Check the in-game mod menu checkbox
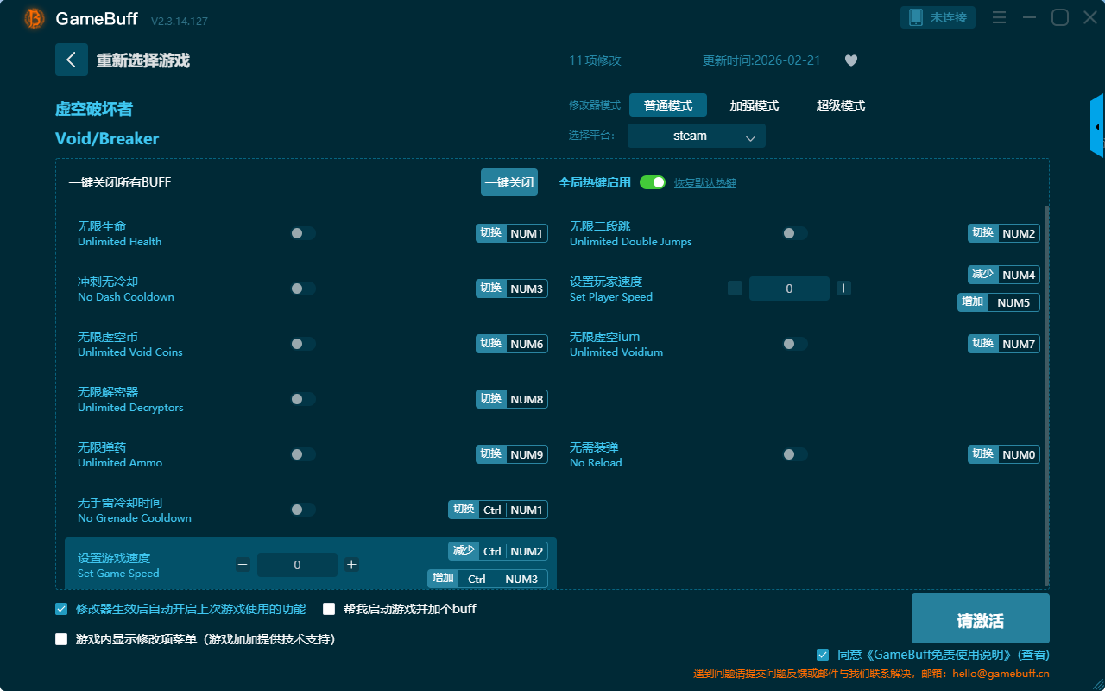 coord(61,640)
